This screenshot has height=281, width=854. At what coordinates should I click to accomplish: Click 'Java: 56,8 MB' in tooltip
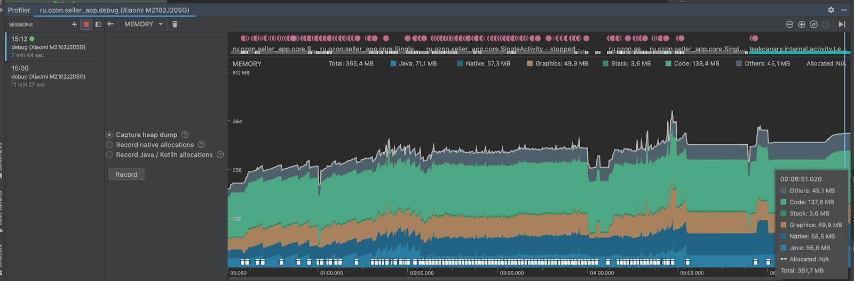(x=810, y=248)
